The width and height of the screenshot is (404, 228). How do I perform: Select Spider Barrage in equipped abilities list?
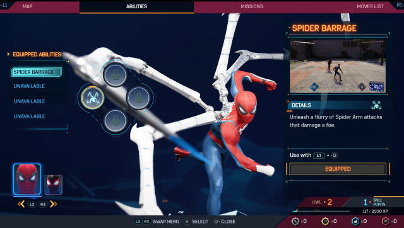(x=37, y=72)
